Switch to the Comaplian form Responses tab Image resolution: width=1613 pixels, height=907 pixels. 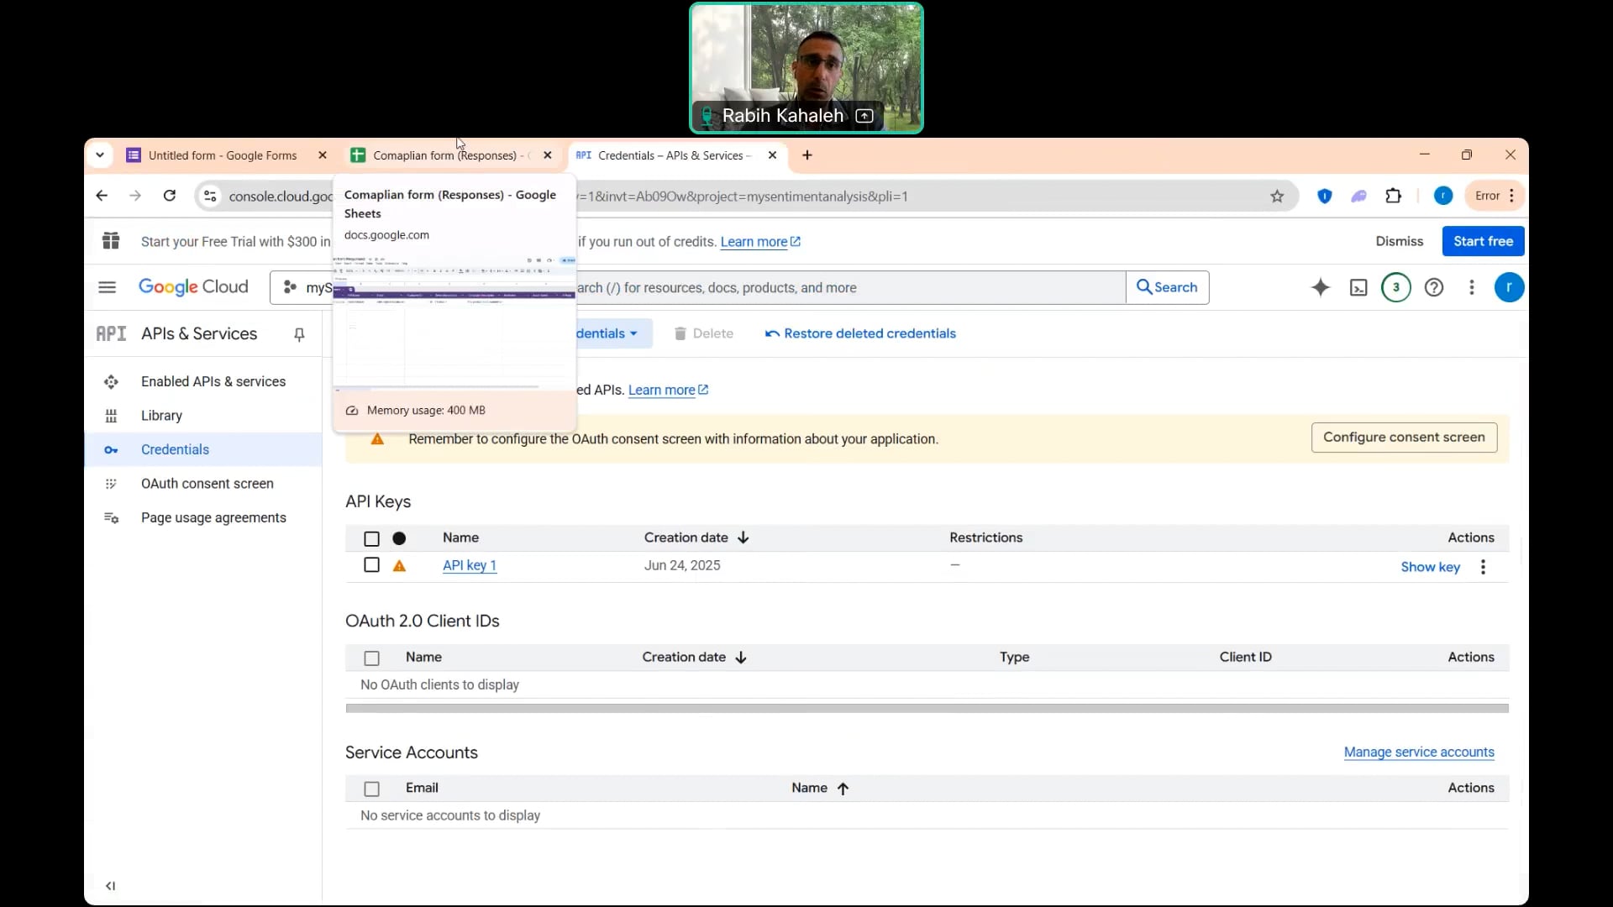tap(445, 155)
